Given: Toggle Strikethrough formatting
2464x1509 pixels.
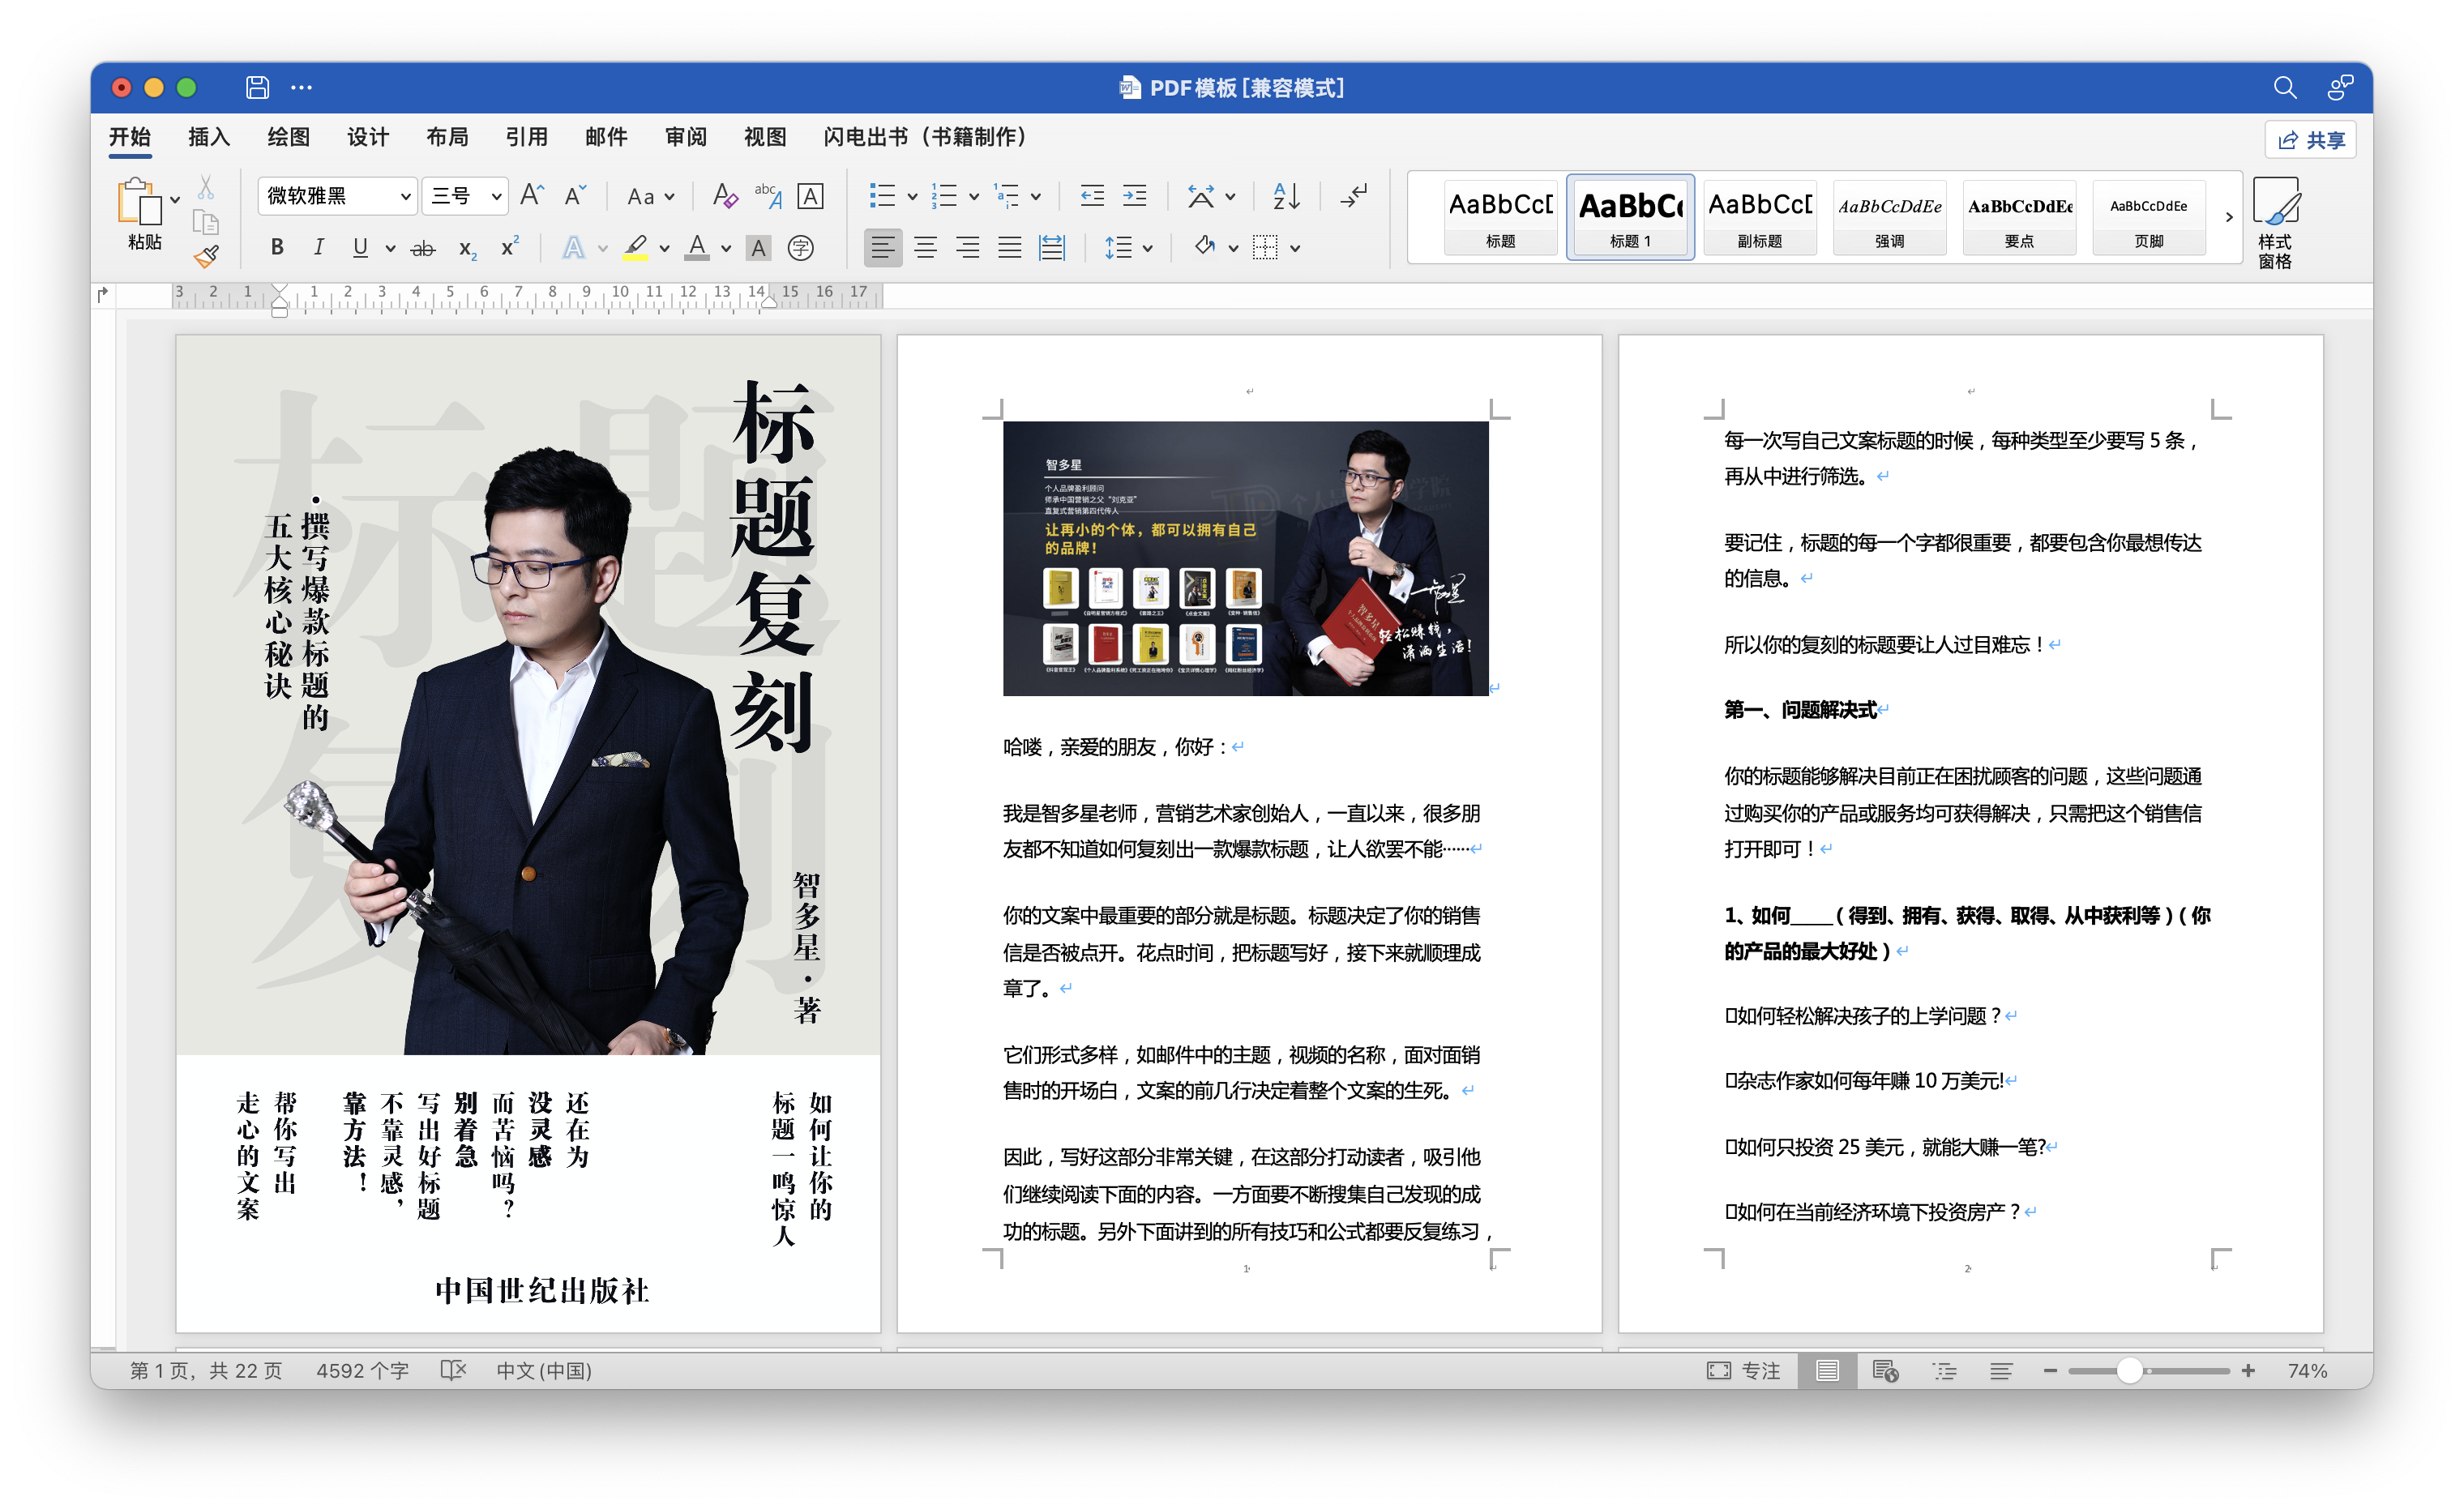Looking at the screenshot, I should pyautogui.click(x=423, y=248).
